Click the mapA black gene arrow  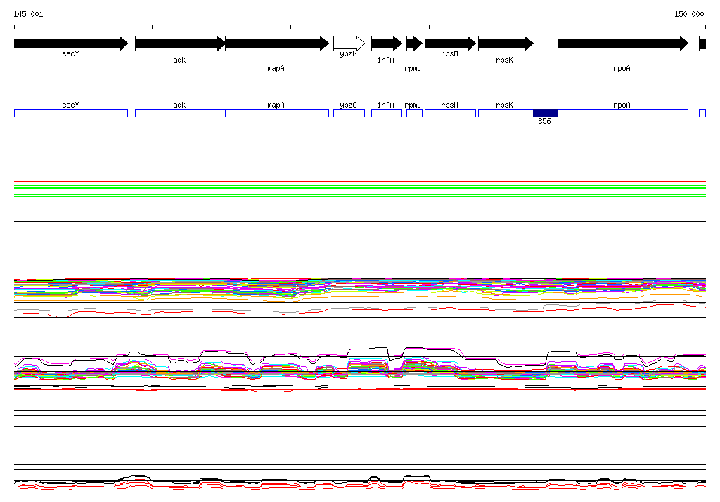pyautogui.click(x=277, y=44)
